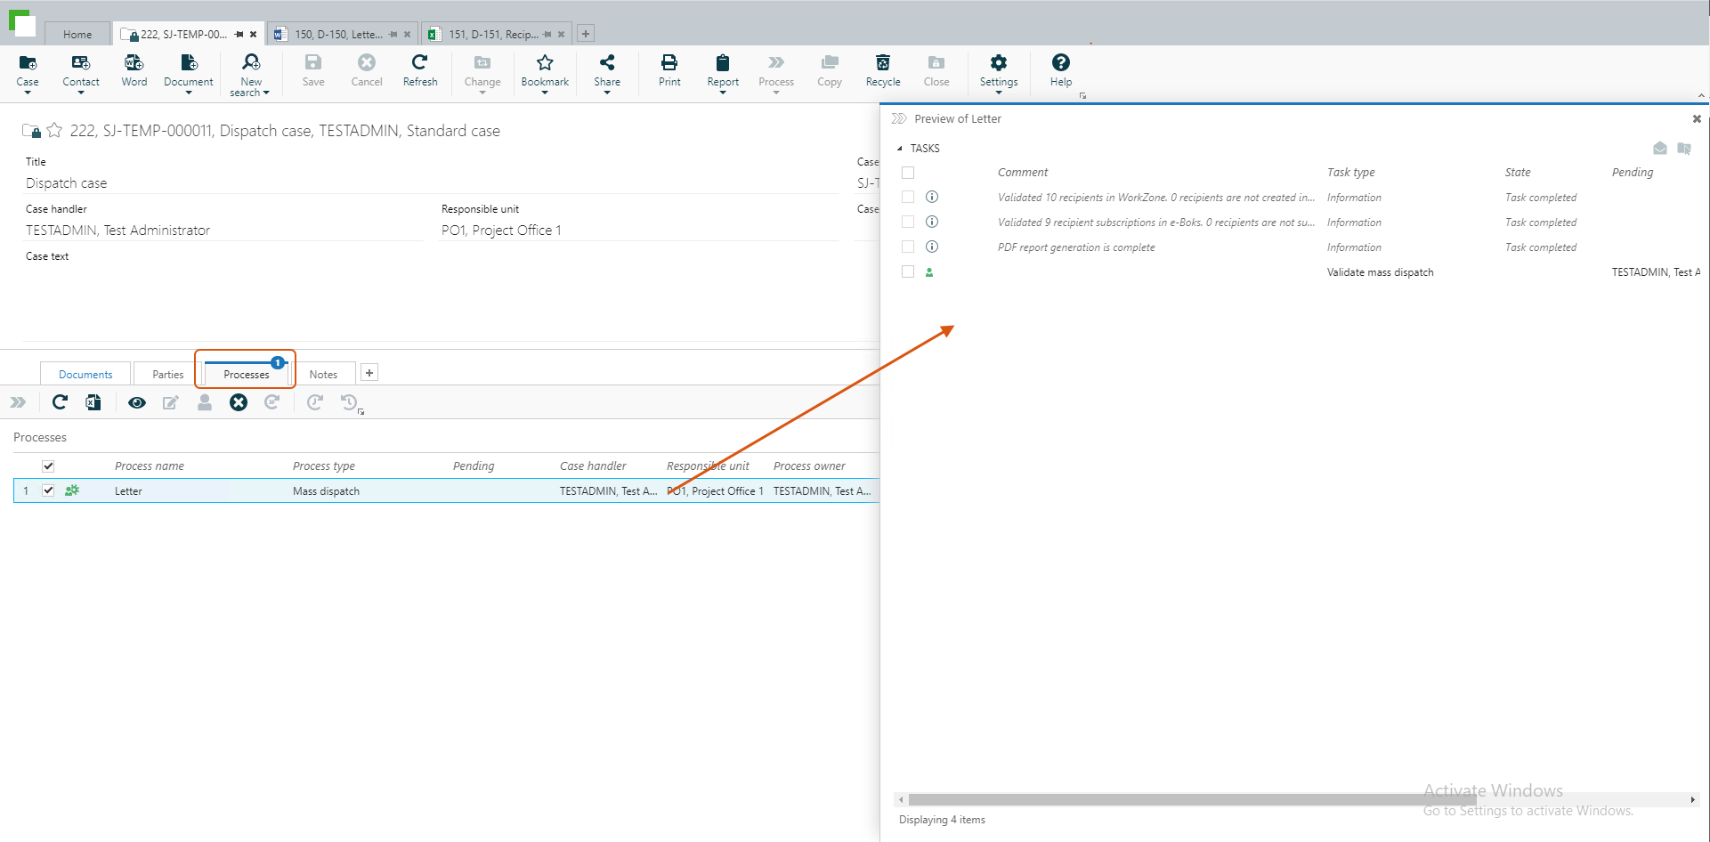Viewport: 1710px width, 842px height.
Task: Click the eye preview icon in Processes toolbar
Action: pos(136,403)
